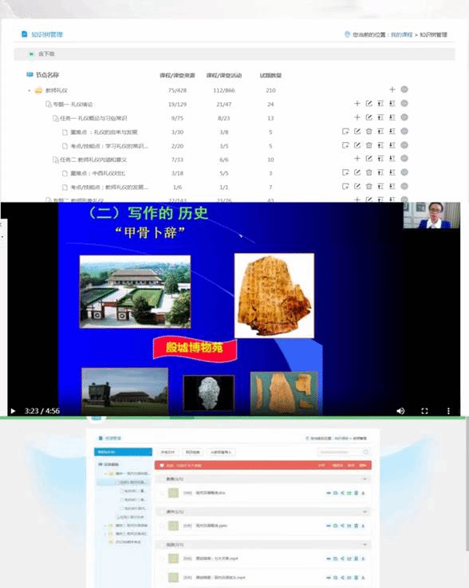
Task: Open the blue course dropdown in the lower panel
Action: [x=123, y=452]
